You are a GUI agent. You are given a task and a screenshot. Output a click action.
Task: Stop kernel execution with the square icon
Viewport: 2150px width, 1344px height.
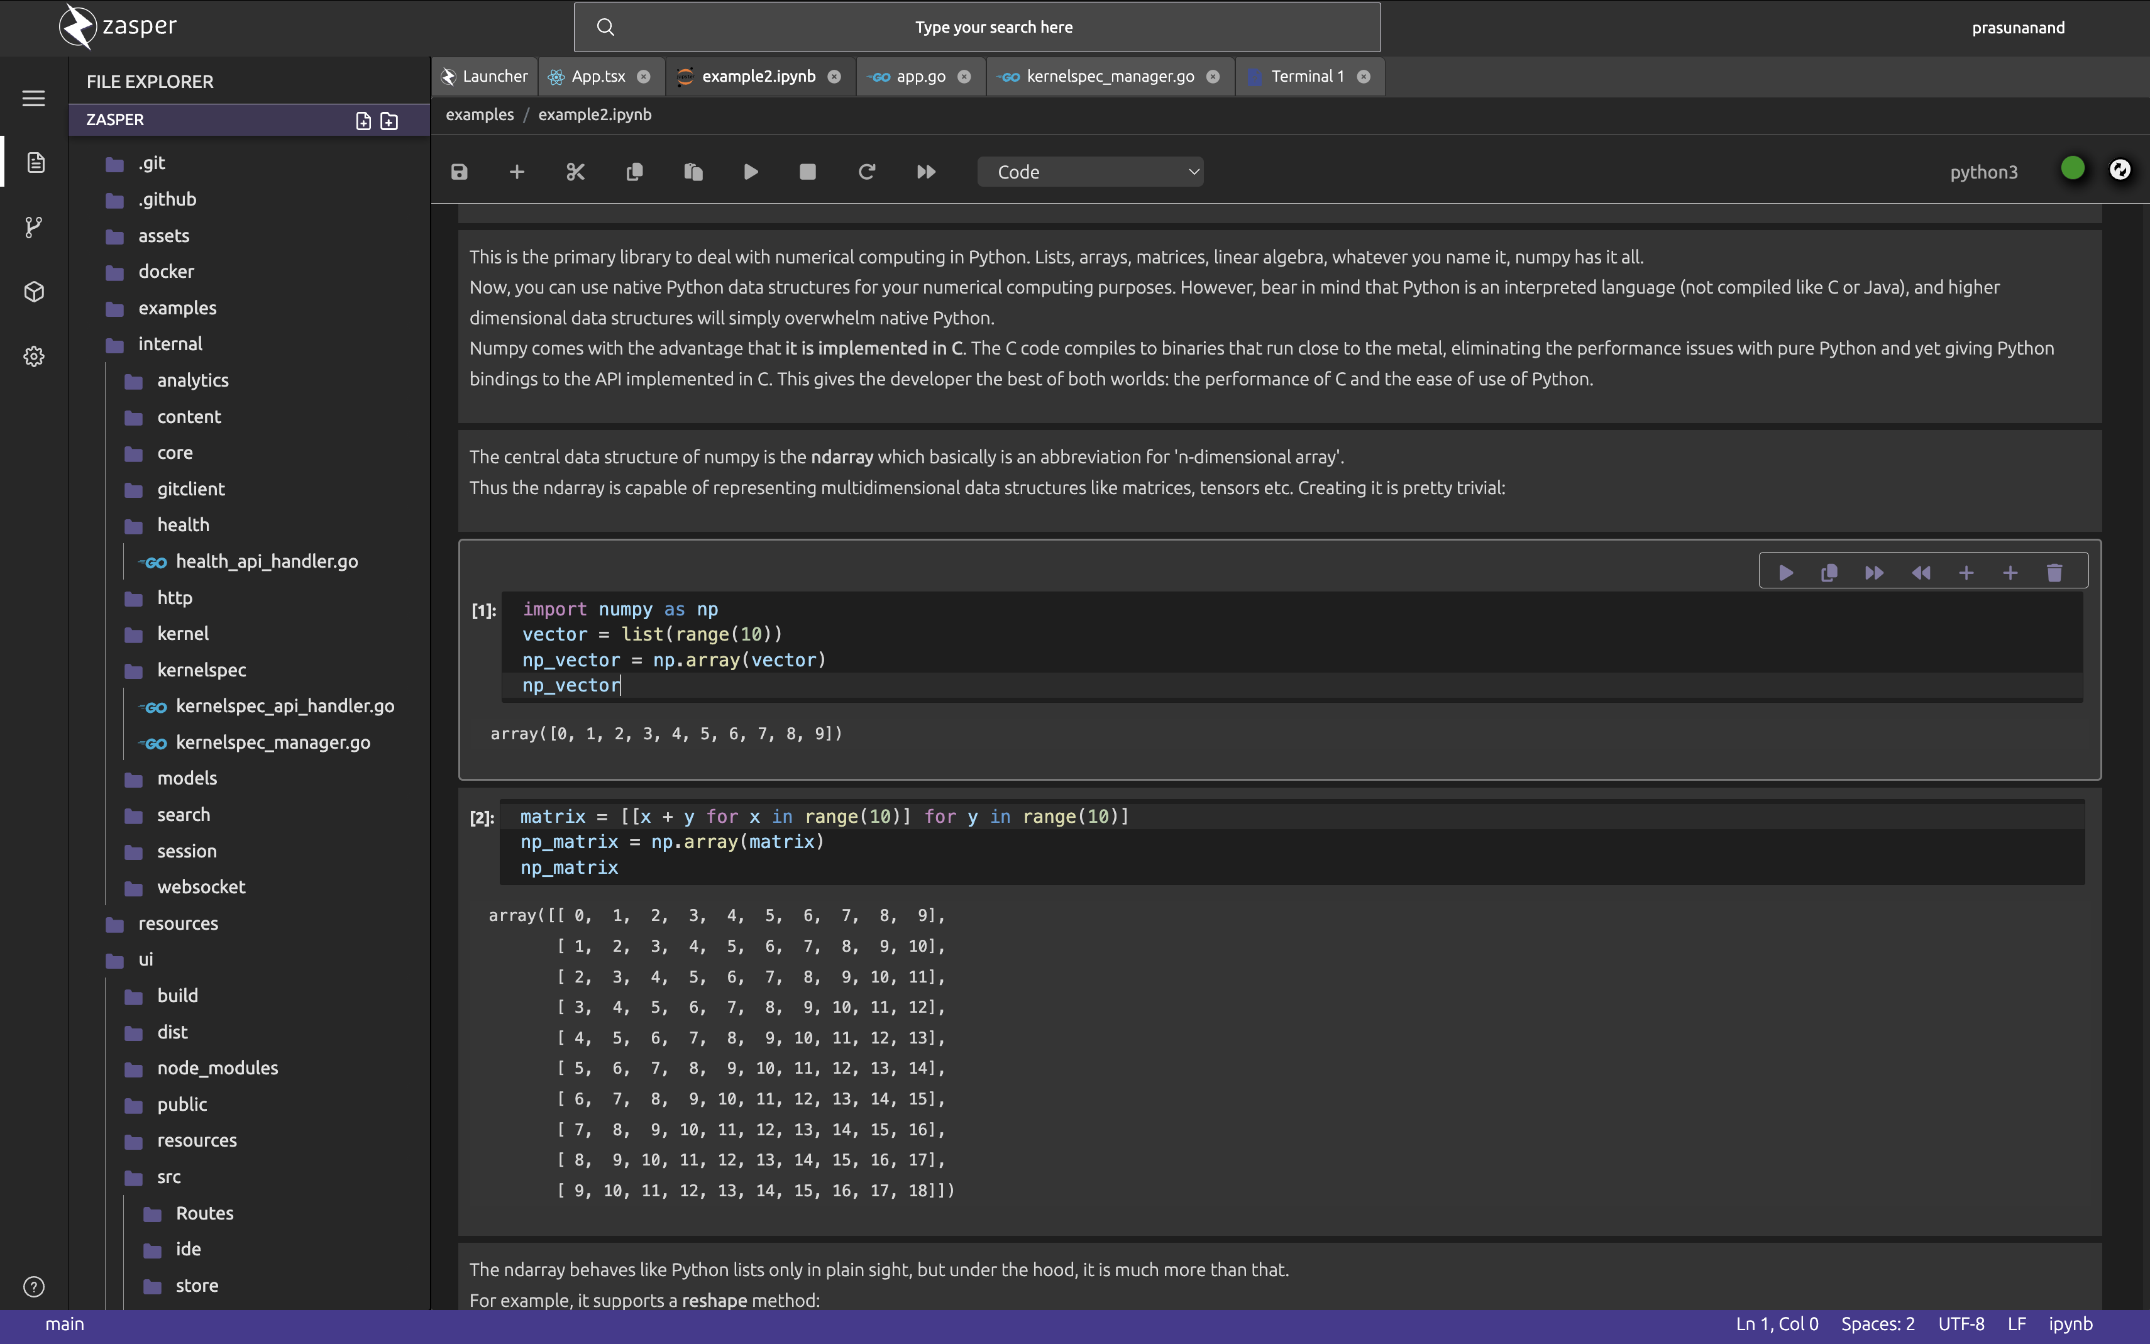point(807,172)
